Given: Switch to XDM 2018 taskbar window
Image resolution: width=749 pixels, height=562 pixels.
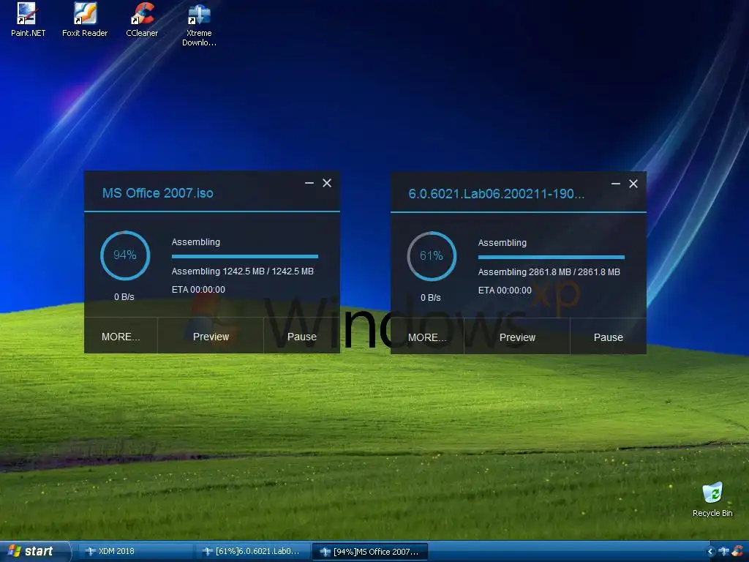Looking at the screenshot, I should (x=135, y=551).
